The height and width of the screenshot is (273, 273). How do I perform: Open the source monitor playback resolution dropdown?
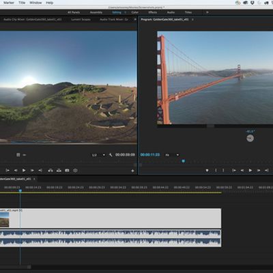point(98,155)
